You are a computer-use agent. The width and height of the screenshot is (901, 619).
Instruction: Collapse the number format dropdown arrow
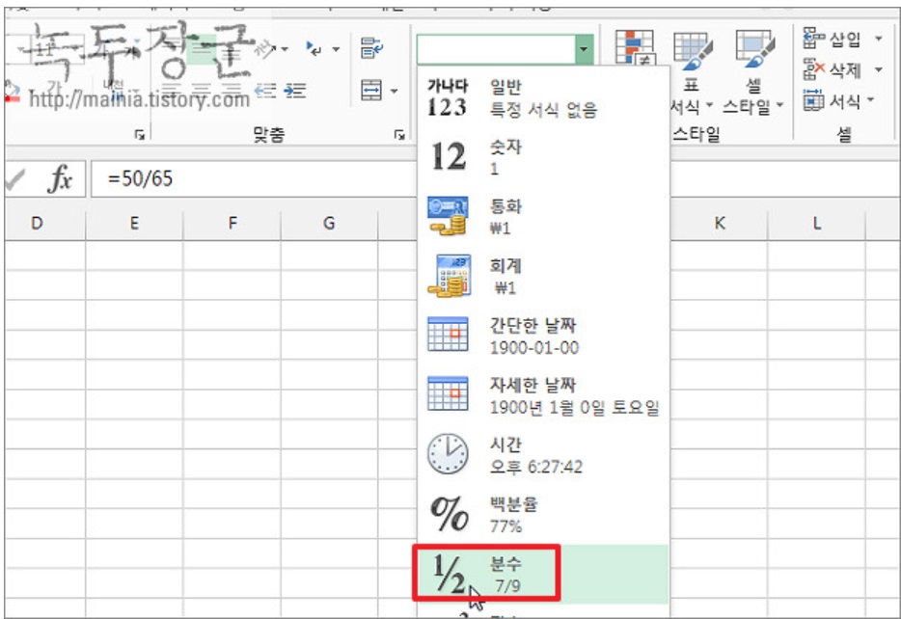click(x=584, y=49)
